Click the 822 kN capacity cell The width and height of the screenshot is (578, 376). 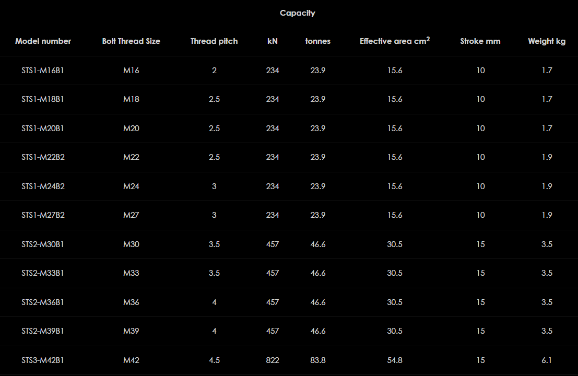coord(273,360)
